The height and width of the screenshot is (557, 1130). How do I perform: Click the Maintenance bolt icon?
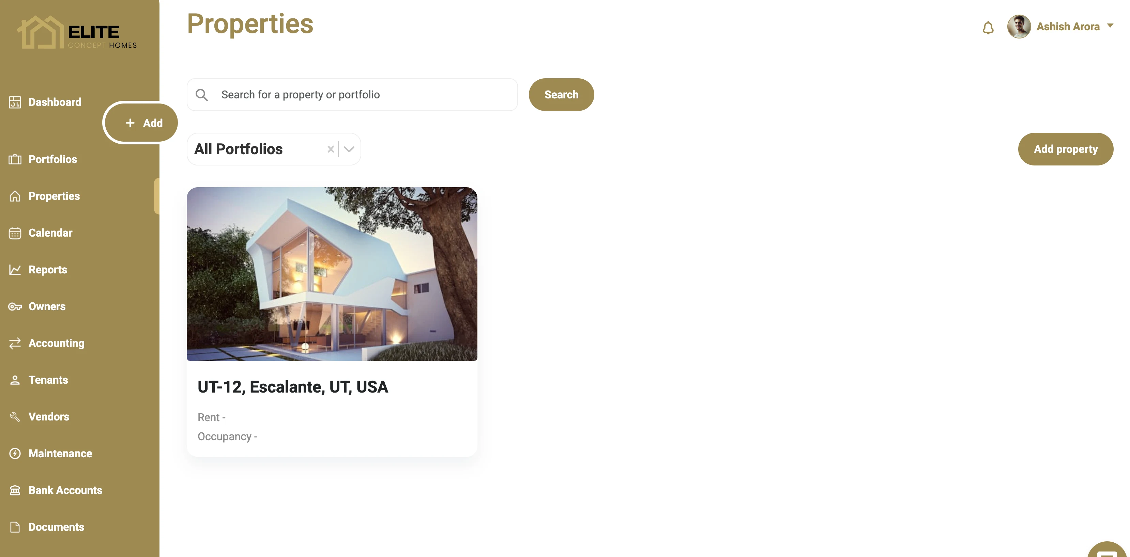[x=15, y=453]
